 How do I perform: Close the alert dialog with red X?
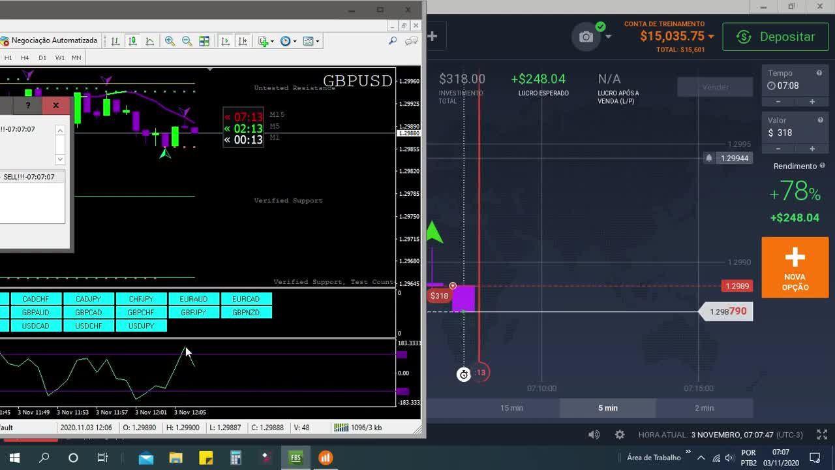click(x=56, y=105)
